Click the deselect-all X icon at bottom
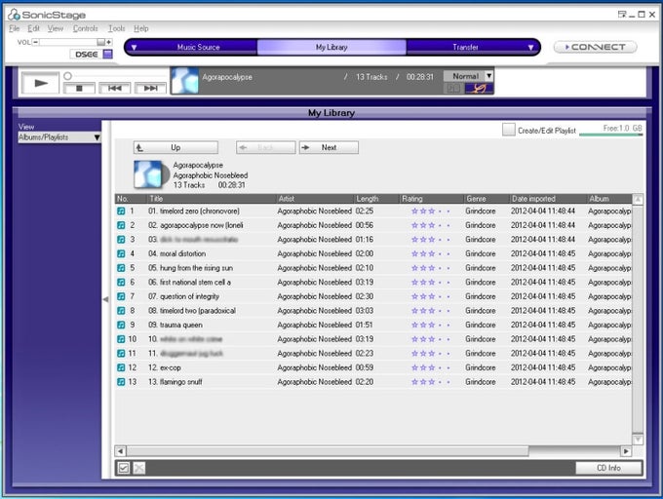The height and width of the screenshot is (499, 663). 138,468
